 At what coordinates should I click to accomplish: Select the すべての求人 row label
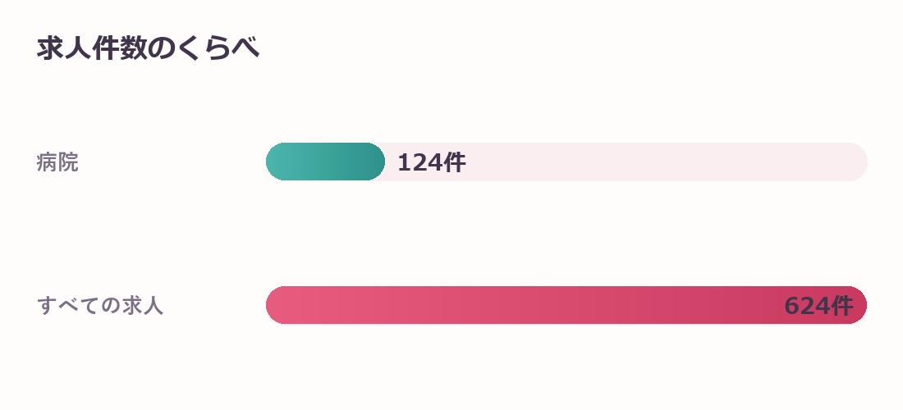100,305
